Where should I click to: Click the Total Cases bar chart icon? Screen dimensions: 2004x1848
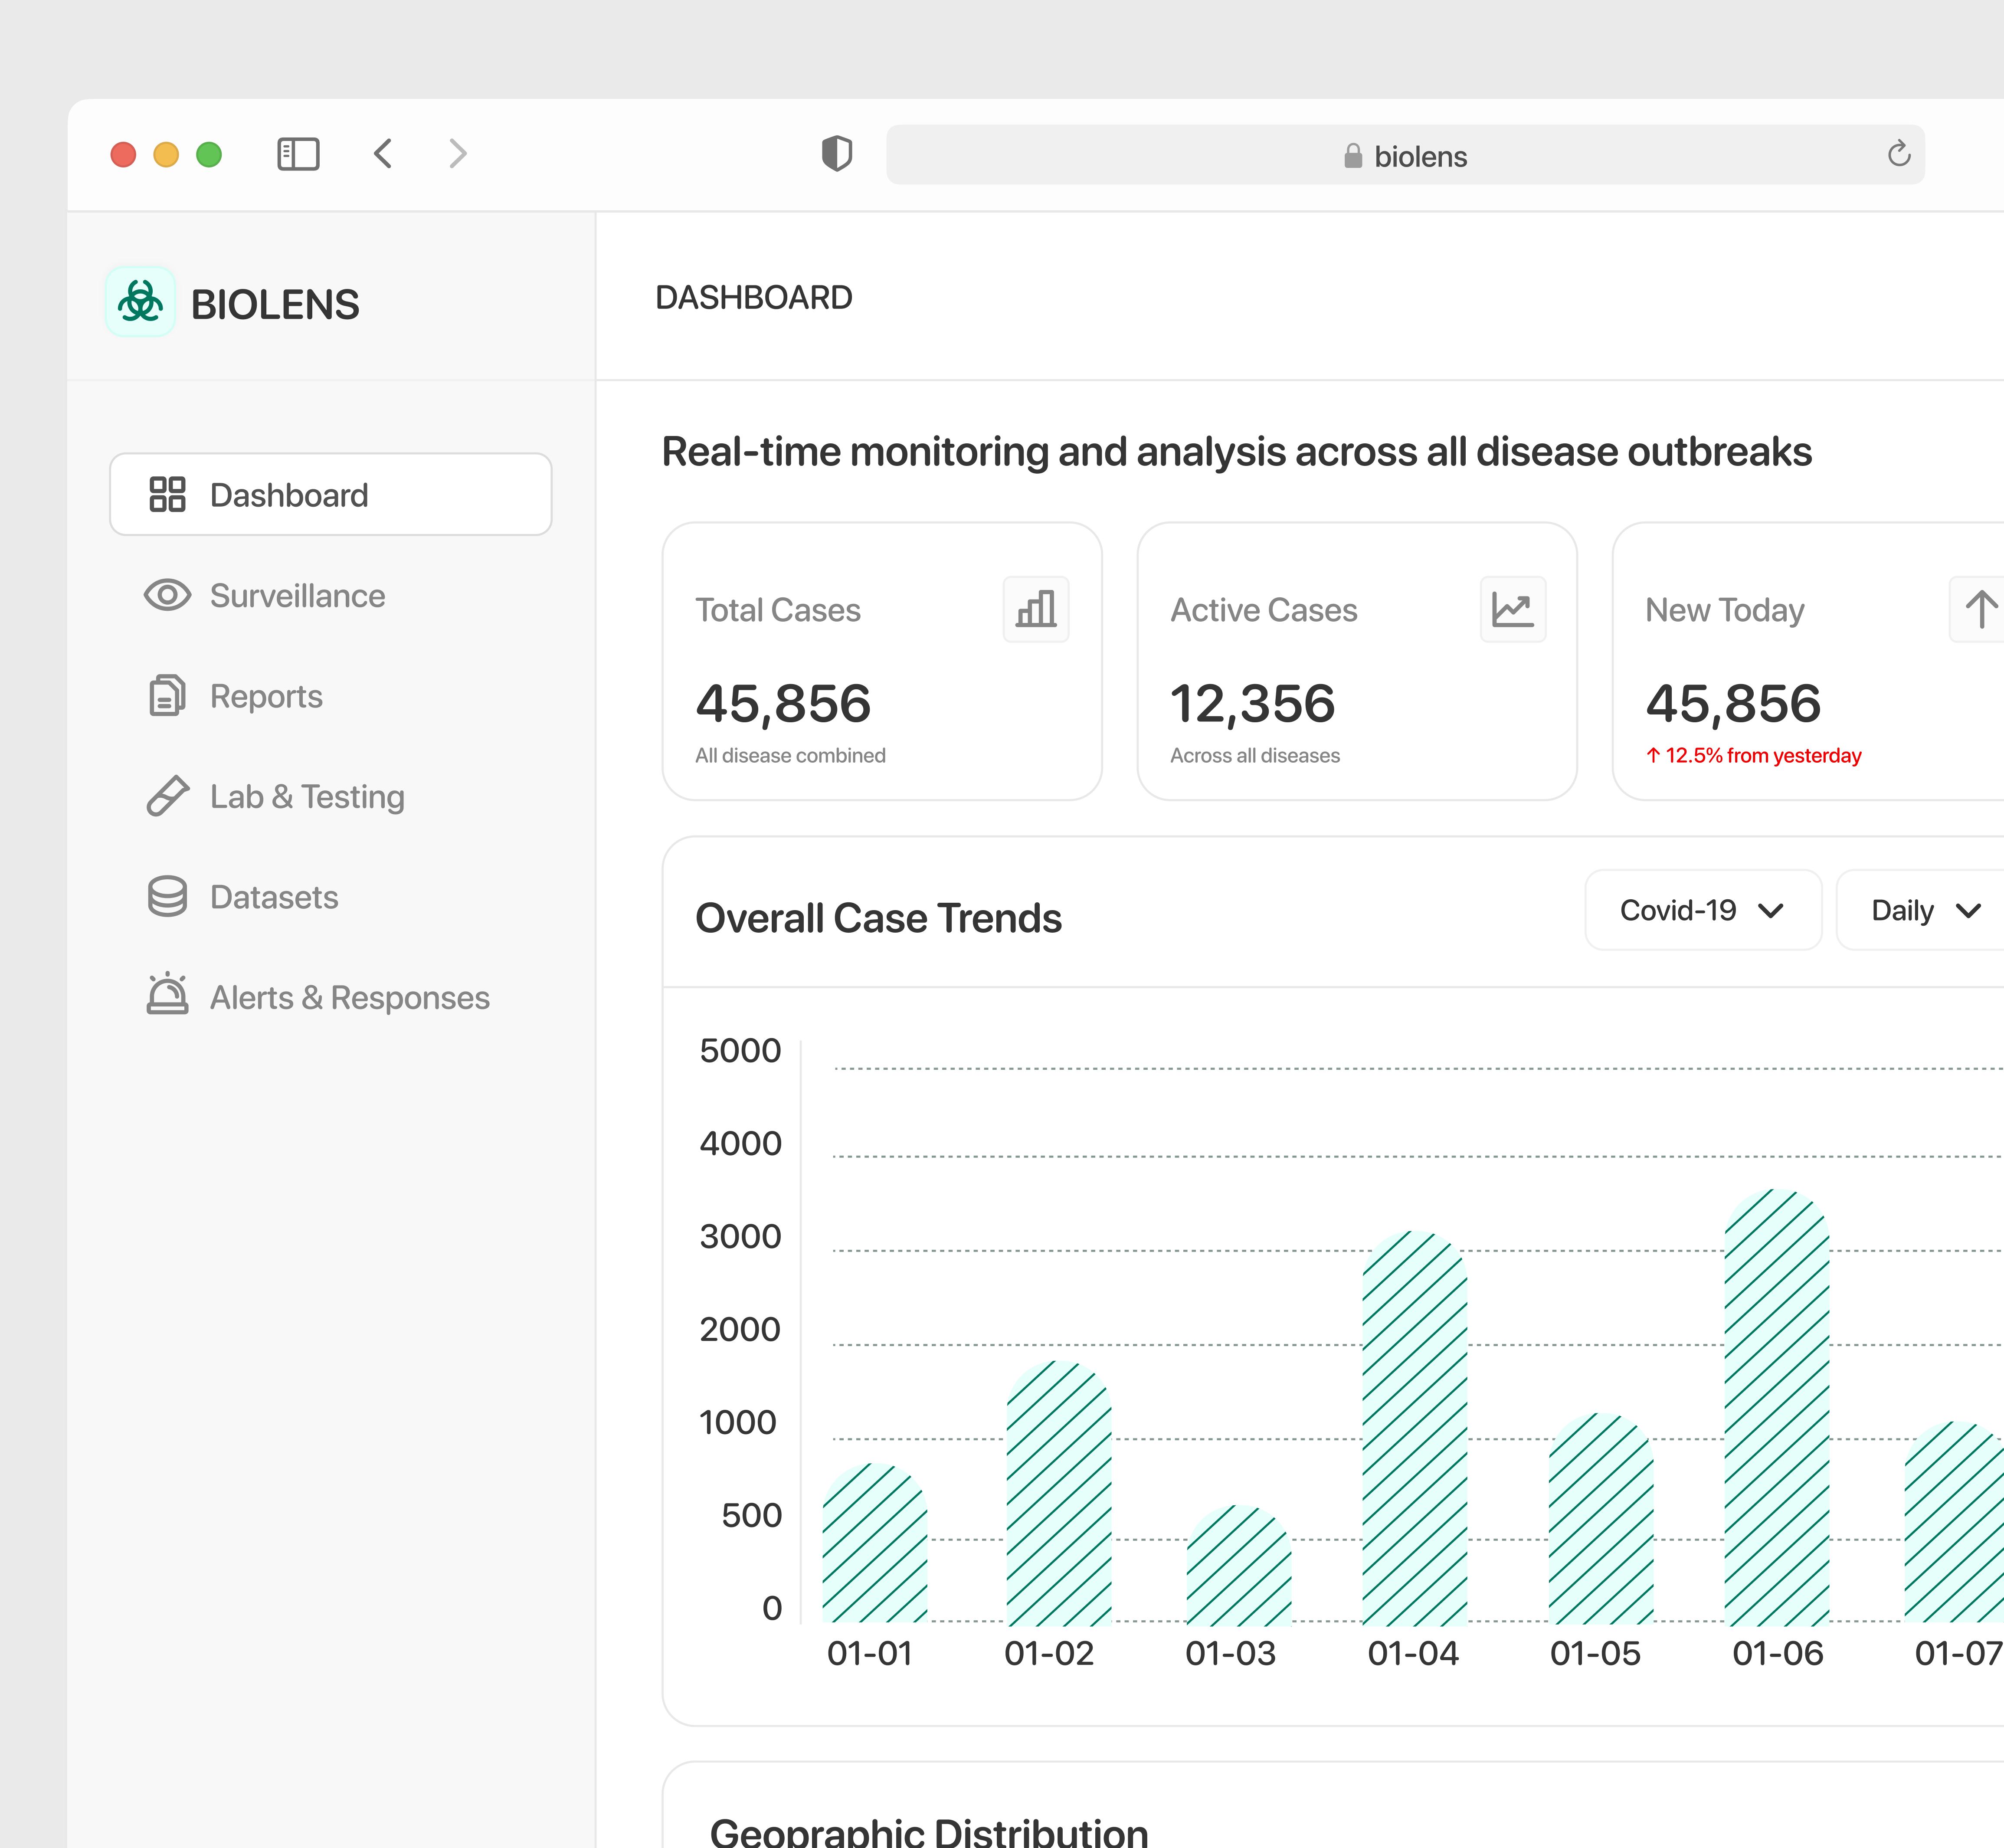[1036, 609]
